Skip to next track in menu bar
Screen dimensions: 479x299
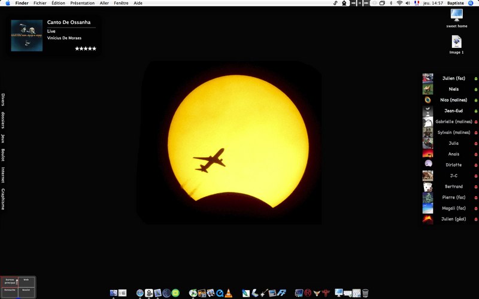coord(366,3)
